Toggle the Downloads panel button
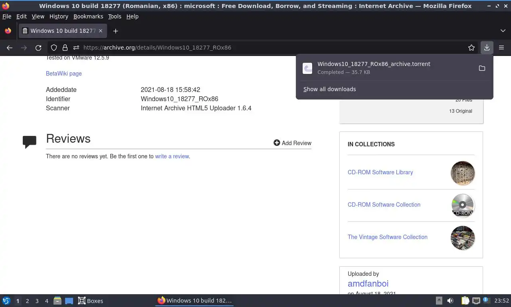 (x=487, y=48)
